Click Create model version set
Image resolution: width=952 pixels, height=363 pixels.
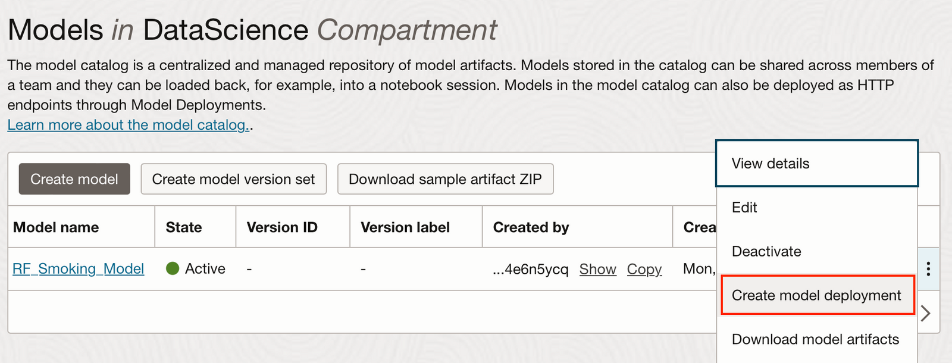pyautogui.click(x=233, y=179)
